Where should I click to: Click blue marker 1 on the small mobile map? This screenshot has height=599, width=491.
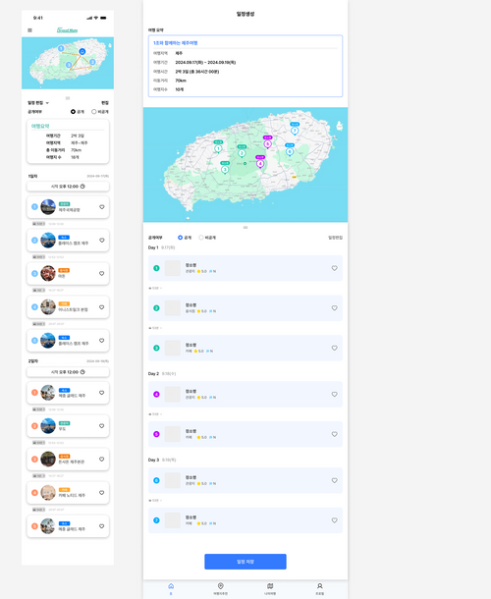click(61, 48)
